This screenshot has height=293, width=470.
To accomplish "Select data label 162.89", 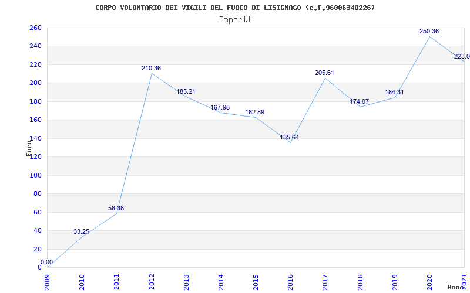I will 255,112.
